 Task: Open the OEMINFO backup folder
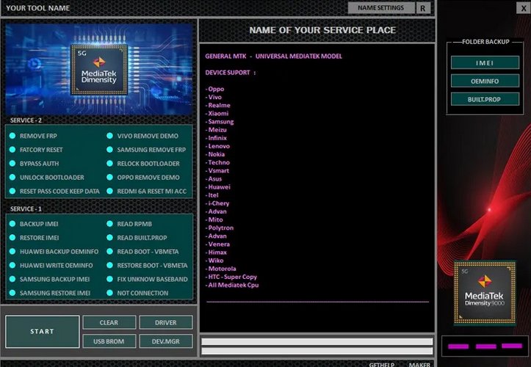485,81
